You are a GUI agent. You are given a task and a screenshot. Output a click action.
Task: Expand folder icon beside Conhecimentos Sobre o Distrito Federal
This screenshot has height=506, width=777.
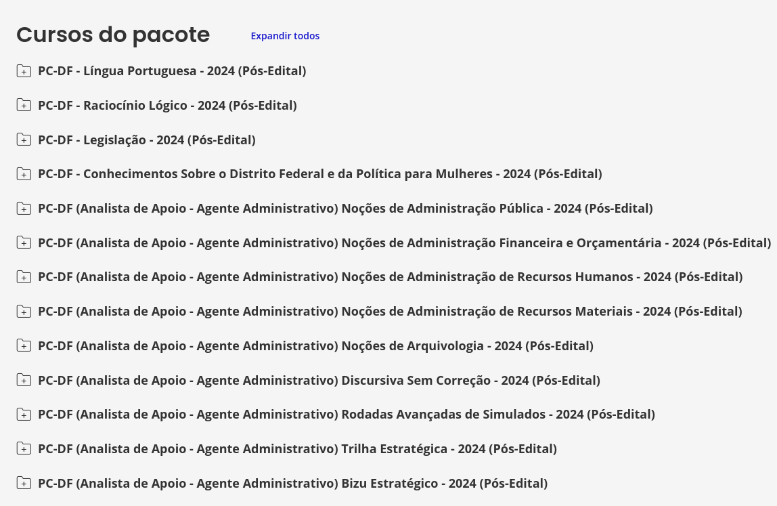(x=24, y=174)
